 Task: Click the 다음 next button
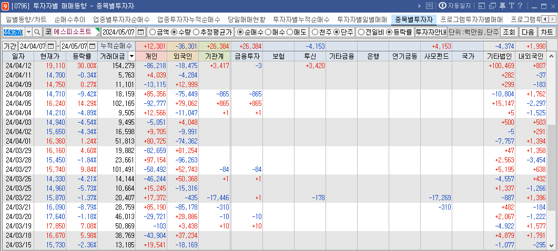[x=527, y=32]
